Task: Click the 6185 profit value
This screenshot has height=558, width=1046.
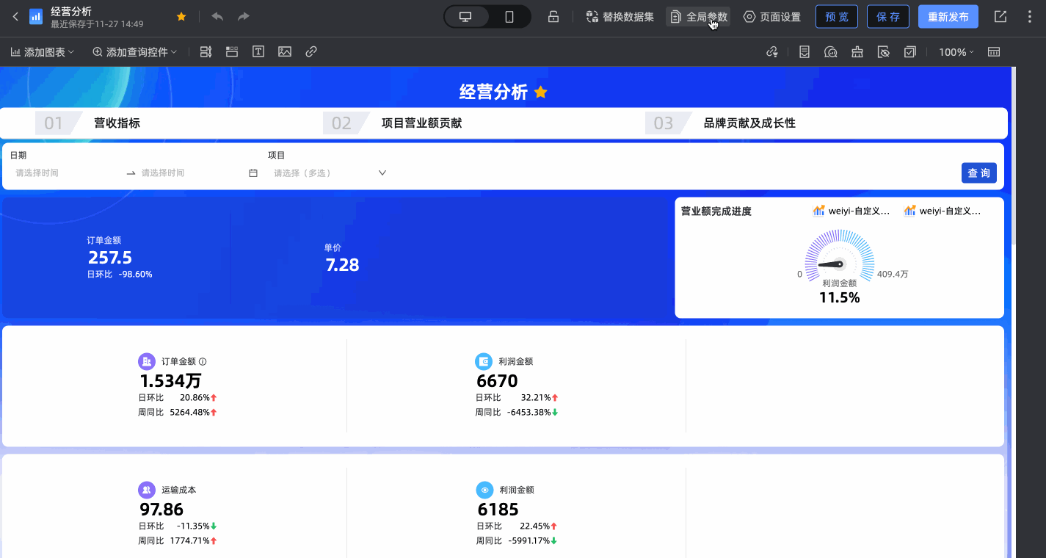Action: coord(498,510)
